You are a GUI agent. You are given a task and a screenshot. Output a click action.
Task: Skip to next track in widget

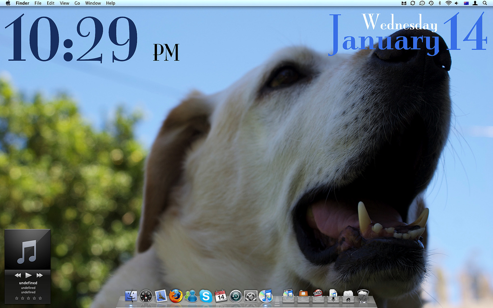(x=39, y=275)
